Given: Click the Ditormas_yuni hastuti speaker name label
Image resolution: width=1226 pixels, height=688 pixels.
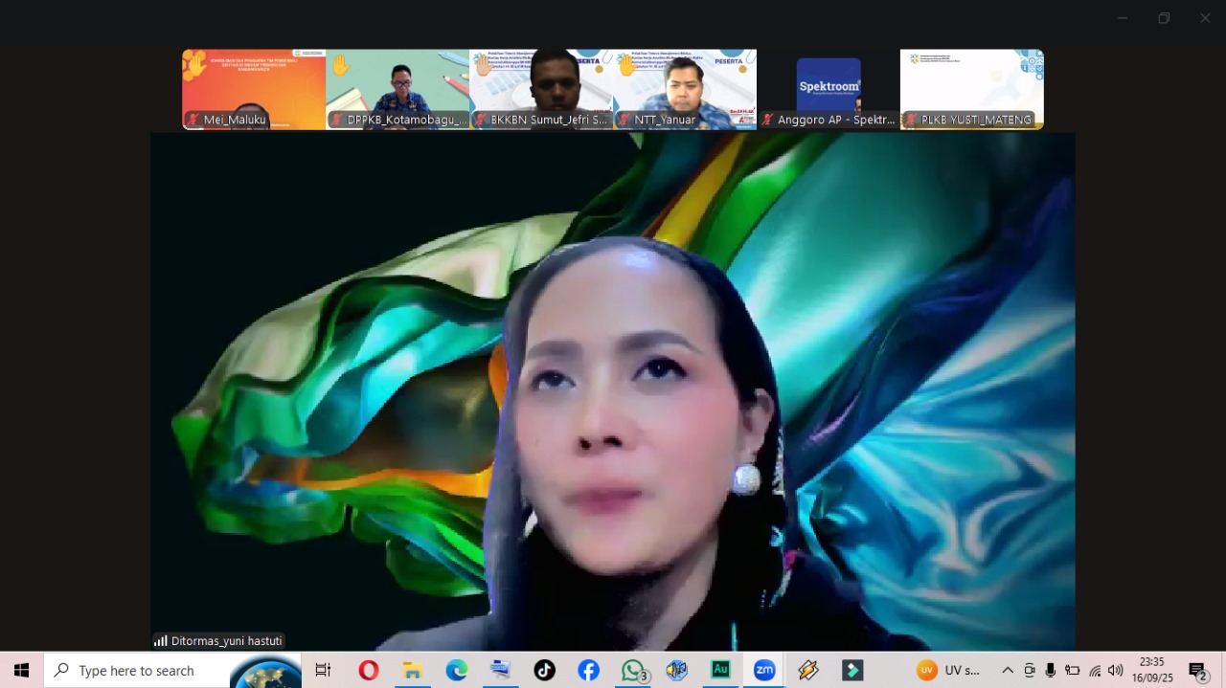Looking at the screenshot, I should coord(226,641).
